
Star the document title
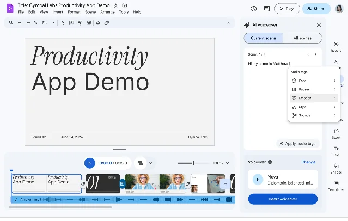(x=115, y=5)
